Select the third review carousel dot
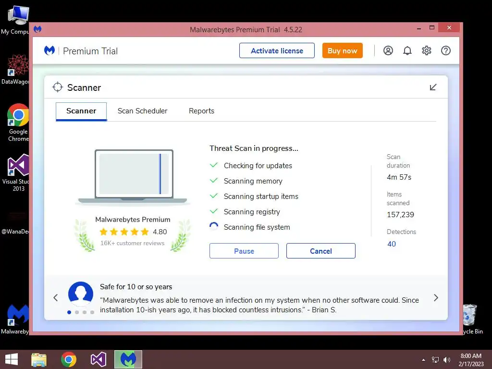This screenshot has width=492, height=369. point(85,312)
